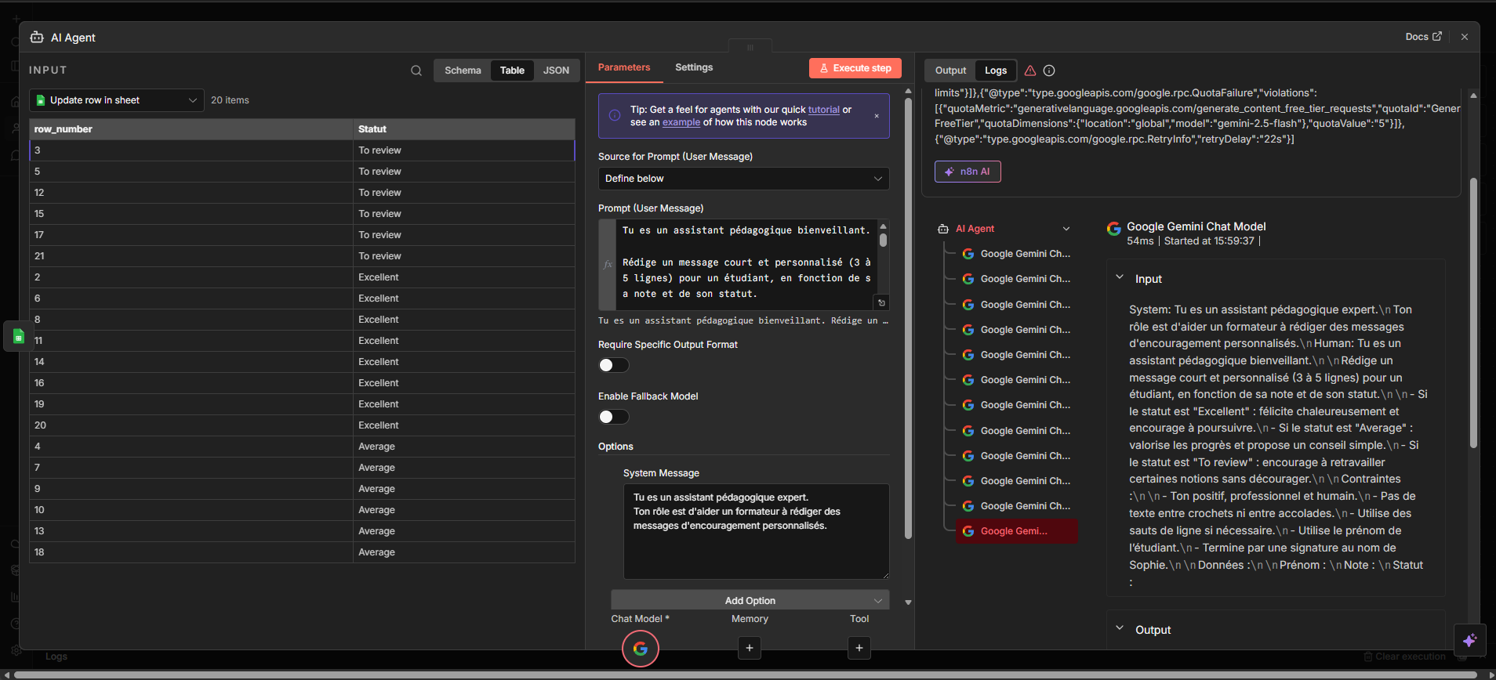Screen dimensions: 1496x680
Task: Expand the Add Option dropdown
Action: coord(750,601)
